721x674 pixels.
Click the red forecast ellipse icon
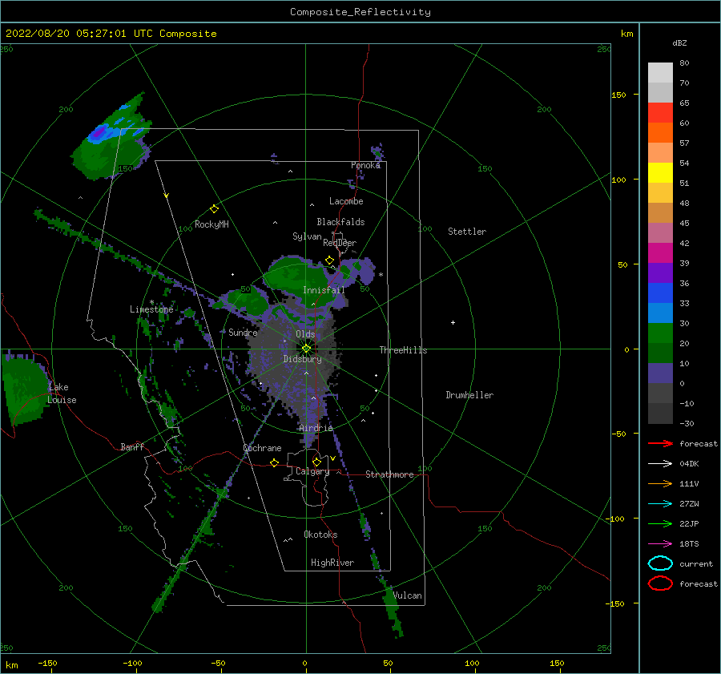[660, 583]
